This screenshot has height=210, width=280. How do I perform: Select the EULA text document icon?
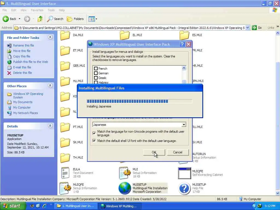65,173
